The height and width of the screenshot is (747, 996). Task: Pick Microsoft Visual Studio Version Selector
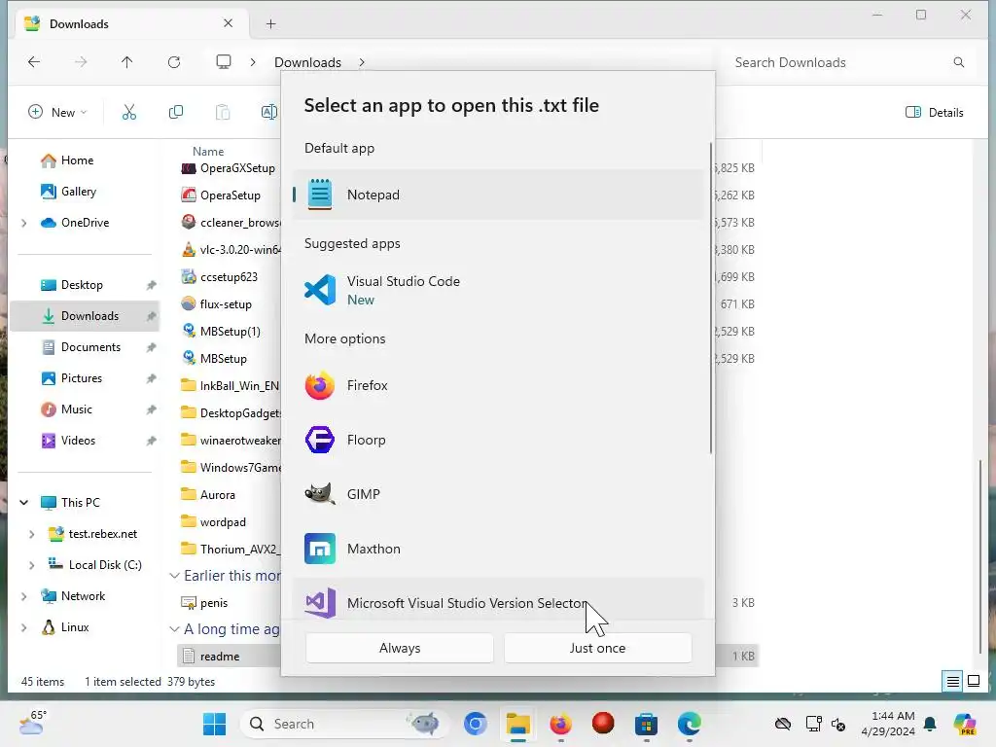(x=498, y=599)
